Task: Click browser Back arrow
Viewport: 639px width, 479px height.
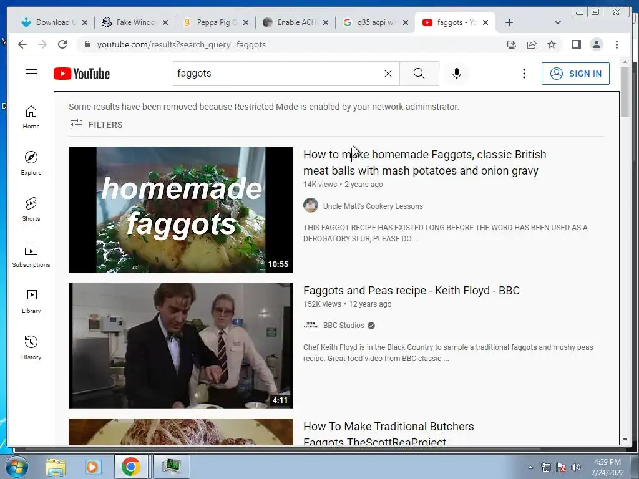Action: pos(22,44)
